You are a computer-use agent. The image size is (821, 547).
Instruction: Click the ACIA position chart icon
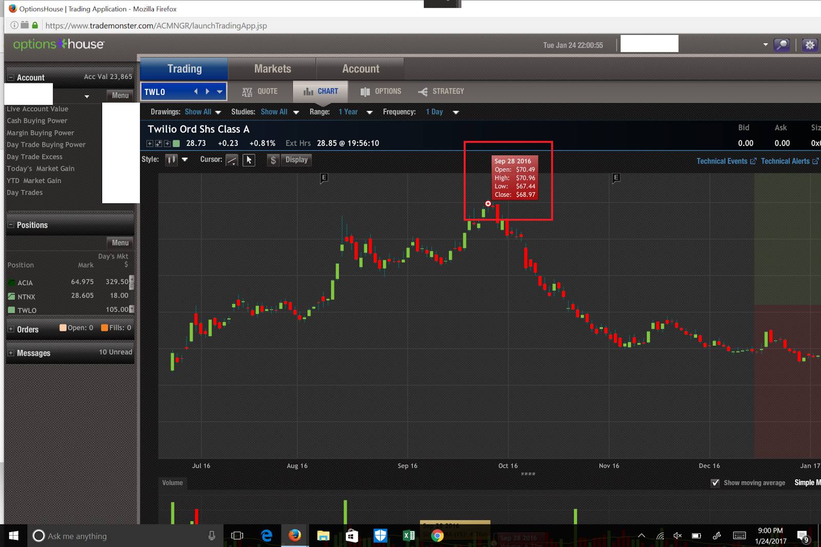click(11, 282)
